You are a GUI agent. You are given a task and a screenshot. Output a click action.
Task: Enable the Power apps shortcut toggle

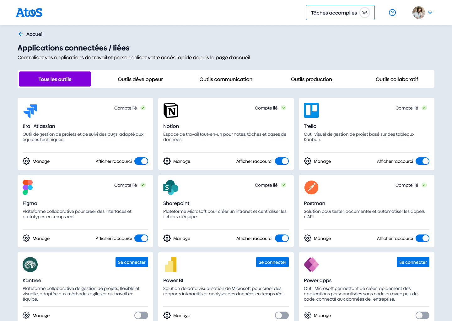click(422, 315)
